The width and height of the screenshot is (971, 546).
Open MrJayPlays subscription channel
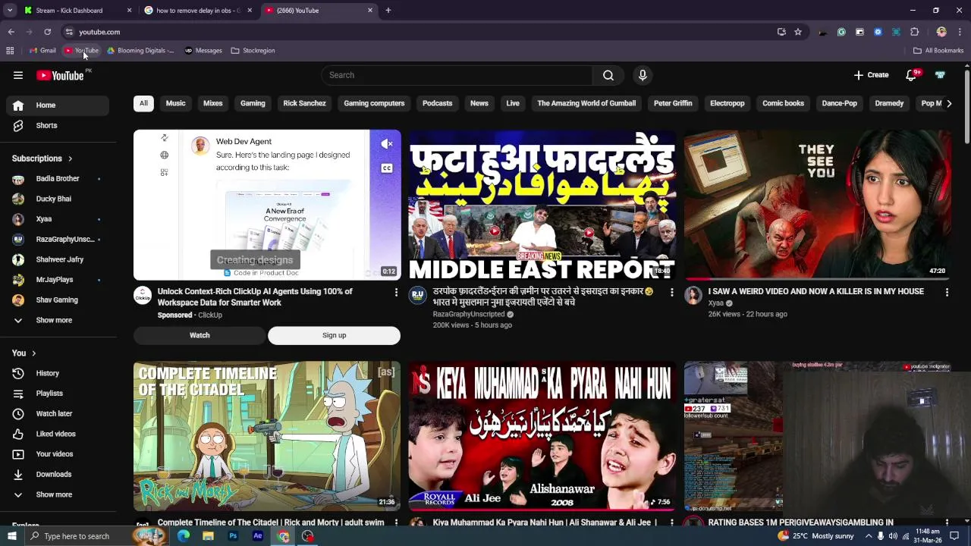(58, 280)
